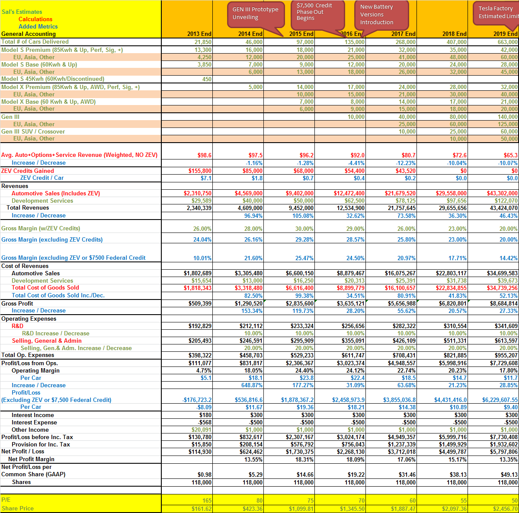Select 'Selling, General & Admin' label
This screenshot has height=513, width=519.
click(x=47, y=341)
